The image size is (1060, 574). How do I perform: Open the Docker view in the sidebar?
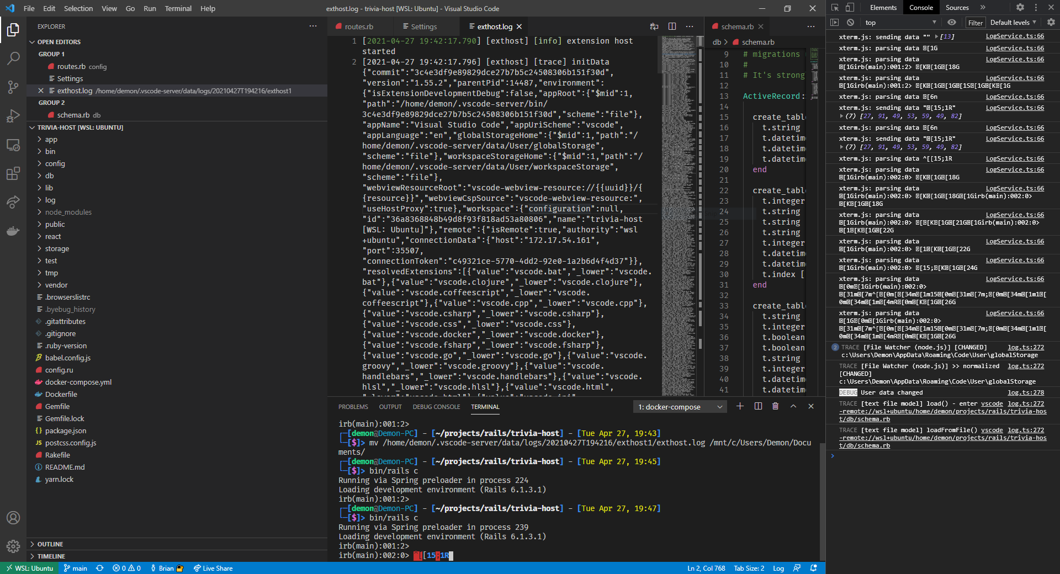click(x=13, y=231)
